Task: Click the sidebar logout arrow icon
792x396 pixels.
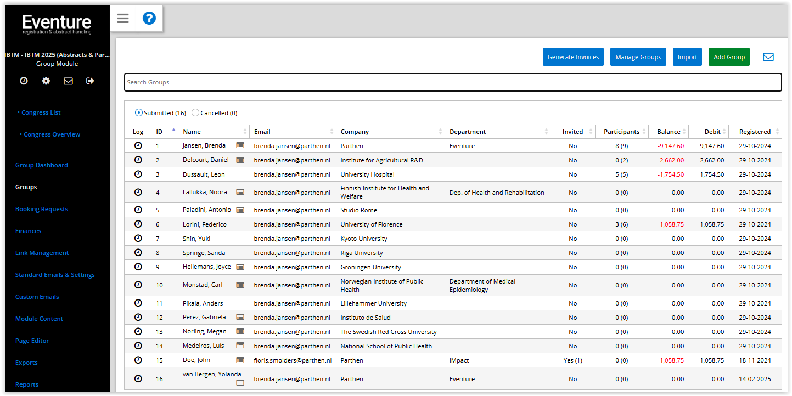Action: (x=91, y=81)
